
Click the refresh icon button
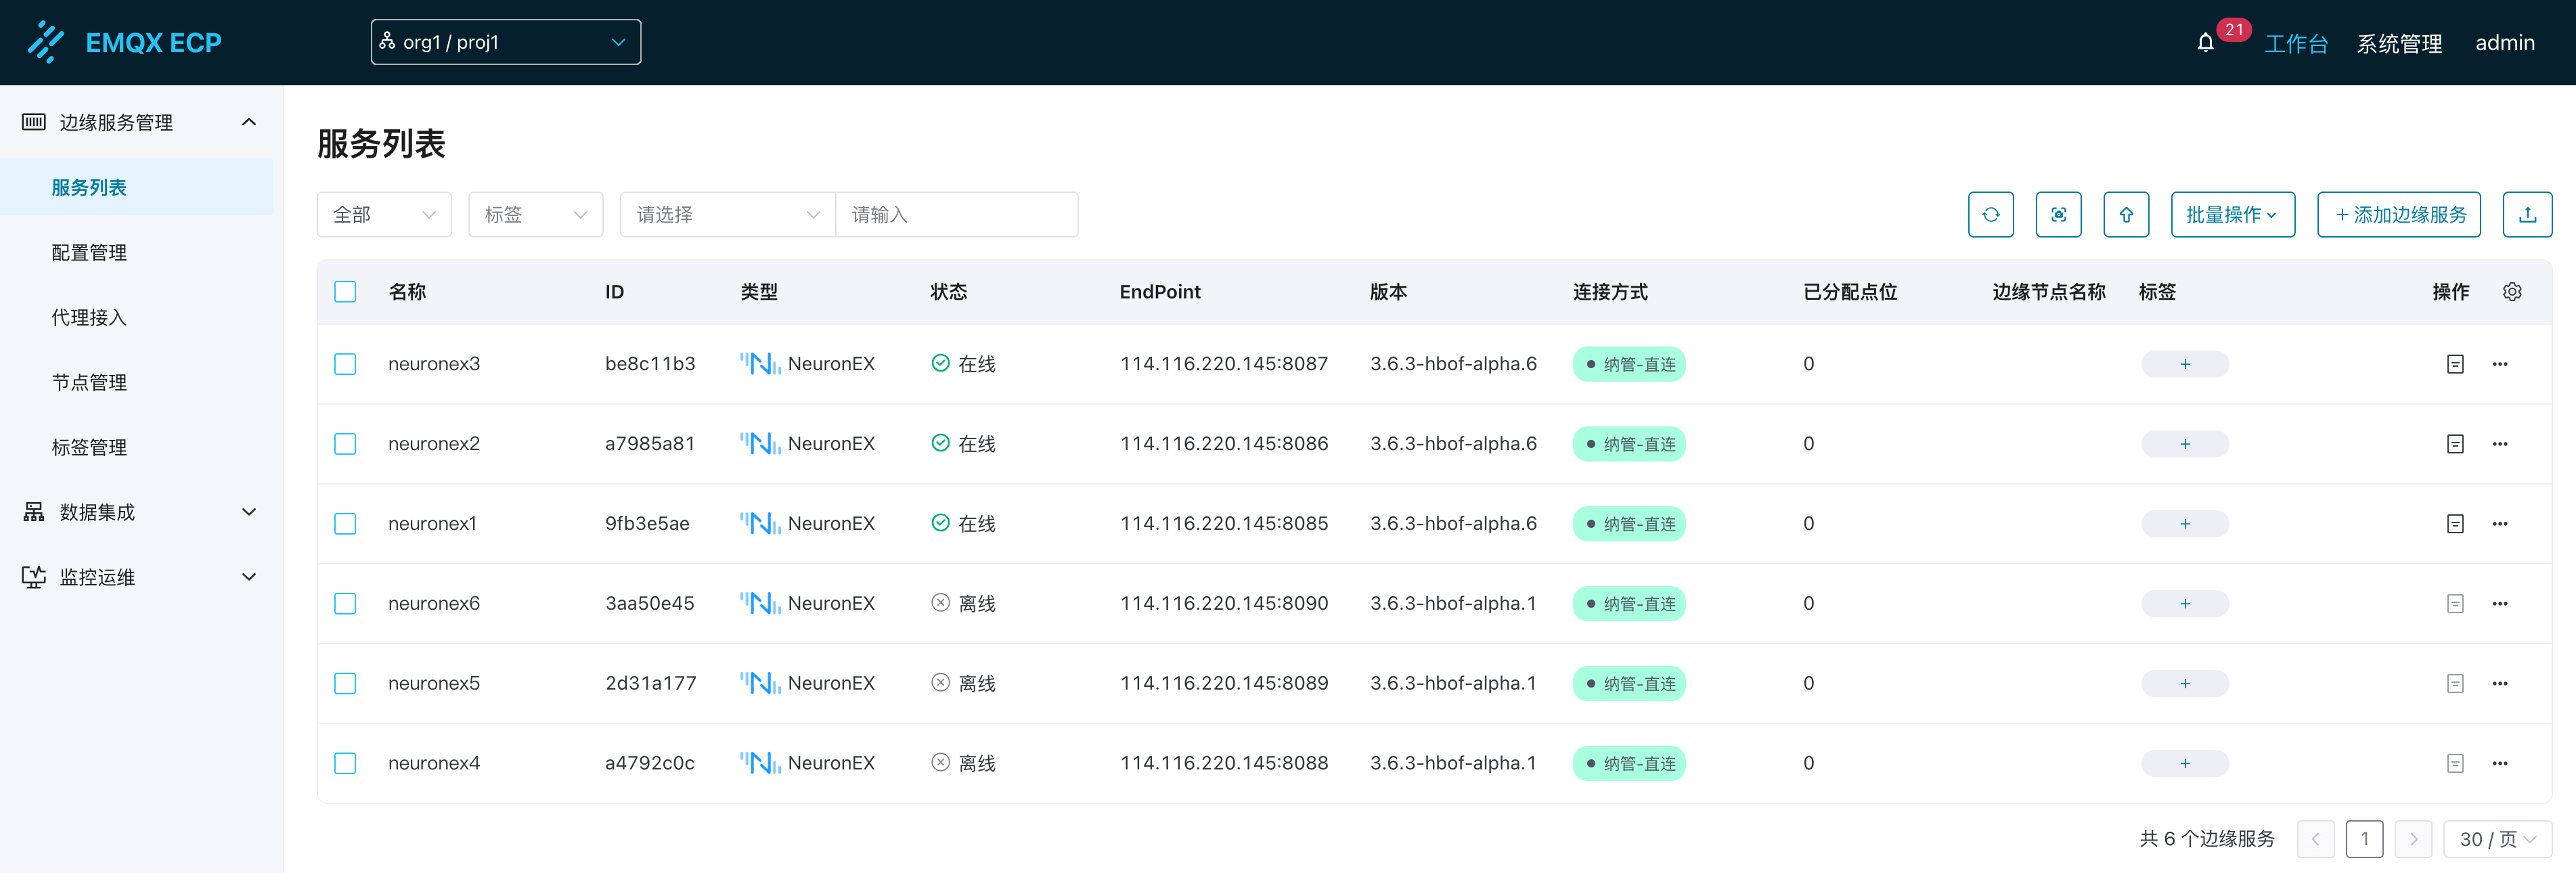1990,215
